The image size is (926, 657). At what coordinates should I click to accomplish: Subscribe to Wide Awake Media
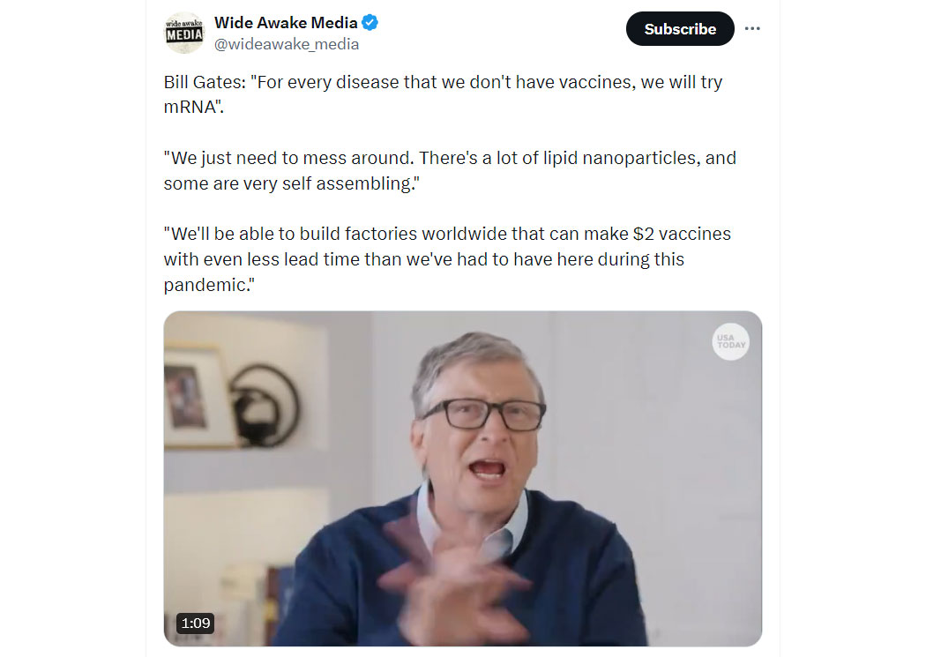680,28
